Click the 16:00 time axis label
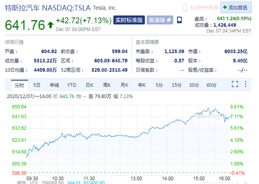This screenshot has height=184, width=259. click(224, 178)
